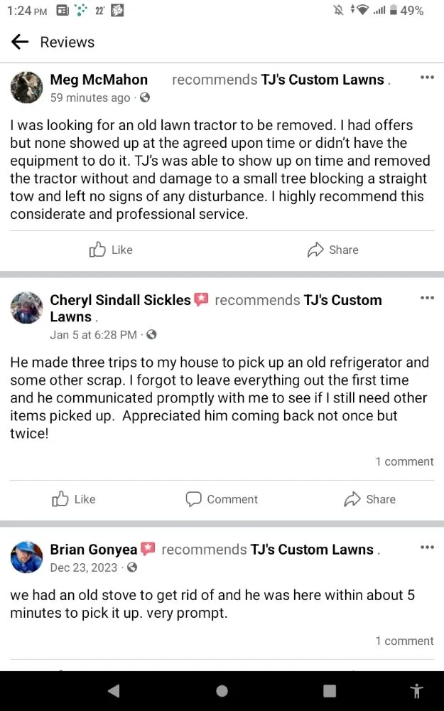Open options menu for Cheryl's review
The width and height of the screenshot is (444, 711).
coord(426,298)
